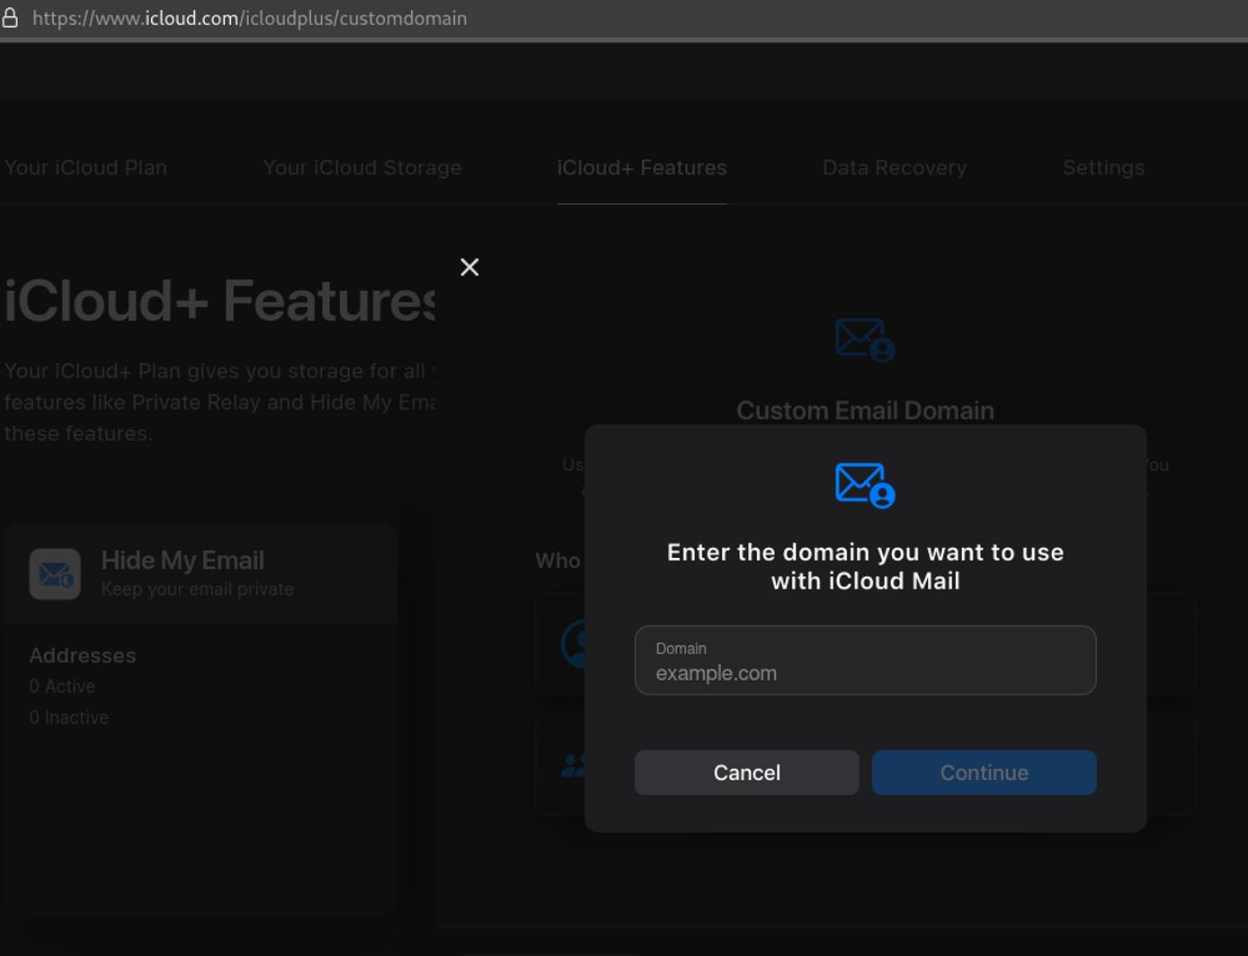Image resolution: width=1248 pixels, height=956 pixels.
Task: Click the envelope icon inside the Hide My Email card
Action: 54,573
